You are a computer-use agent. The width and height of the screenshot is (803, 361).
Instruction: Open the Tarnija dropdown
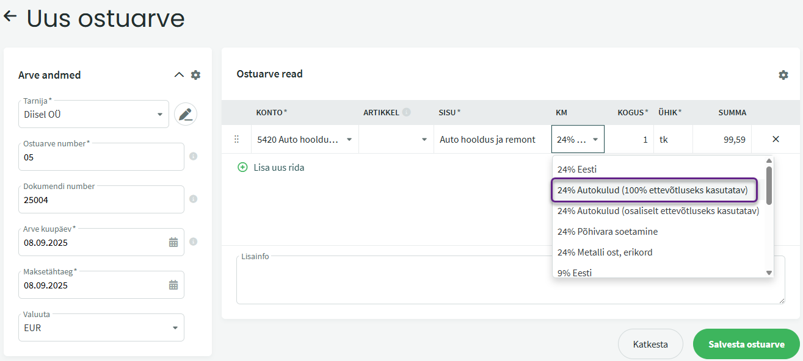coord(159,114)
